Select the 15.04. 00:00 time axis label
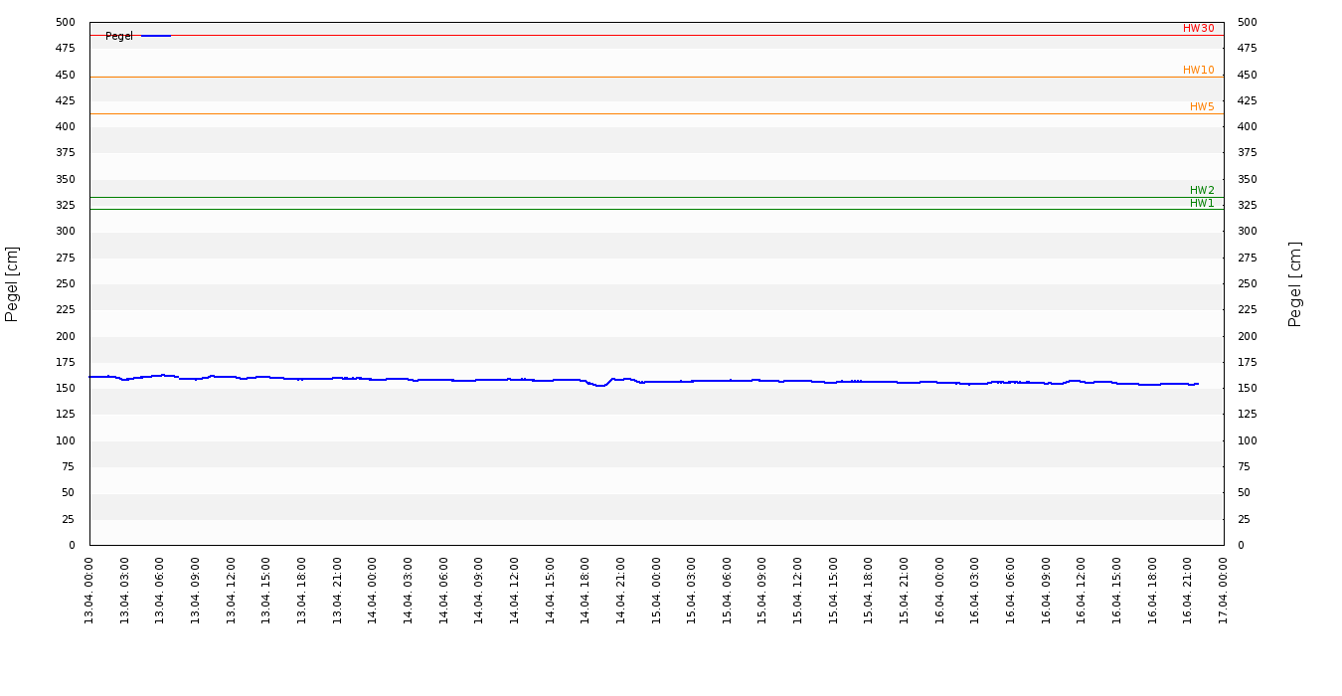 pos(656,591)
